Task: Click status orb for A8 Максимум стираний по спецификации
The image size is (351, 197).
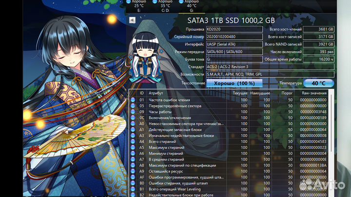Action: (133, 165)
